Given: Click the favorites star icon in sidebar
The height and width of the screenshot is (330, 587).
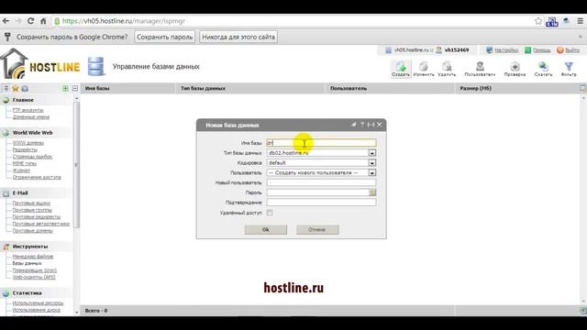Looking at the screenshot, I should point(16,88).
